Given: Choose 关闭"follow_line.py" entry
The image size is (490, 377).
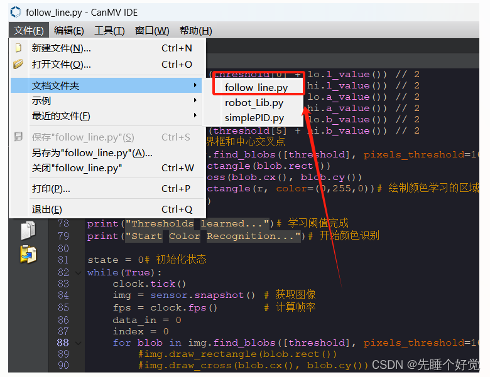Looking at the screenshot, I should point(108,168).
